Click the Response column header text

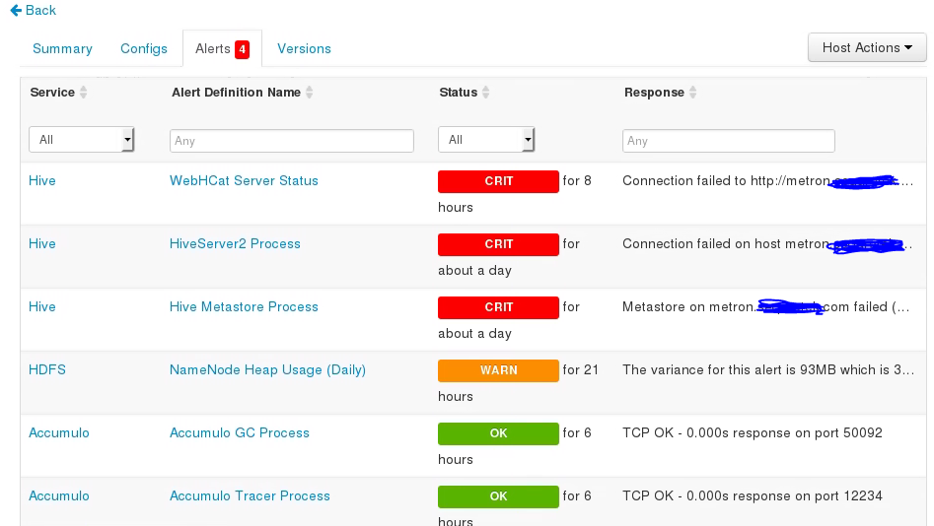click(x=654, y=93)
